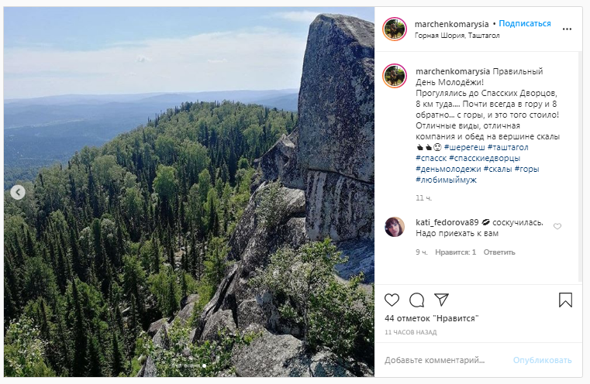The image size is (590, 384).
Task: Click the Добавьте комментарий input field
Action: (x=442, y=360)
